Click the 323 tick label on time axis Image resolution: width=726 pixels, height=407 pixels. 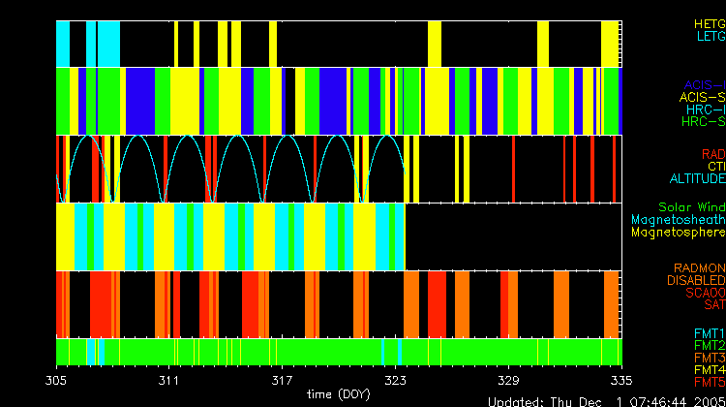click(395, 381)
